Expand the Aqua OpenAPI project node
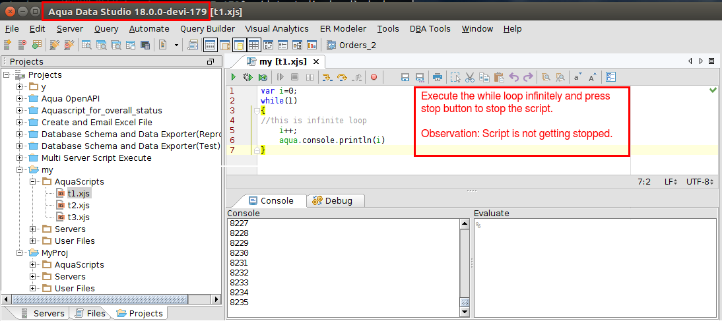722x321 pixels. click(x=19, y=98)
